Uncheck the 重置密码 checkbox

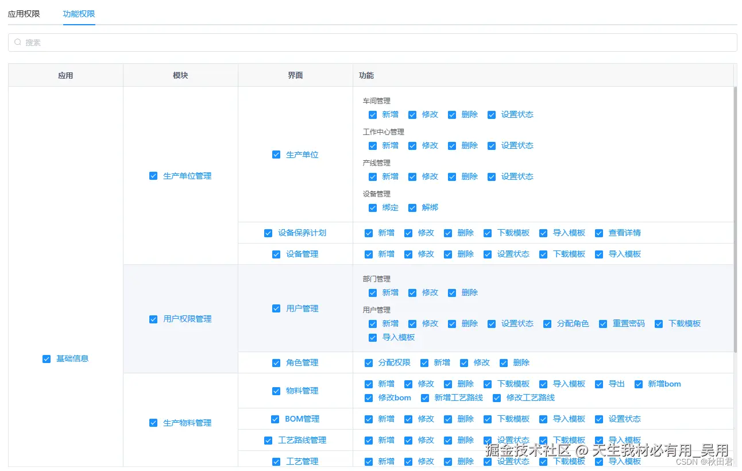pos(603,324)
